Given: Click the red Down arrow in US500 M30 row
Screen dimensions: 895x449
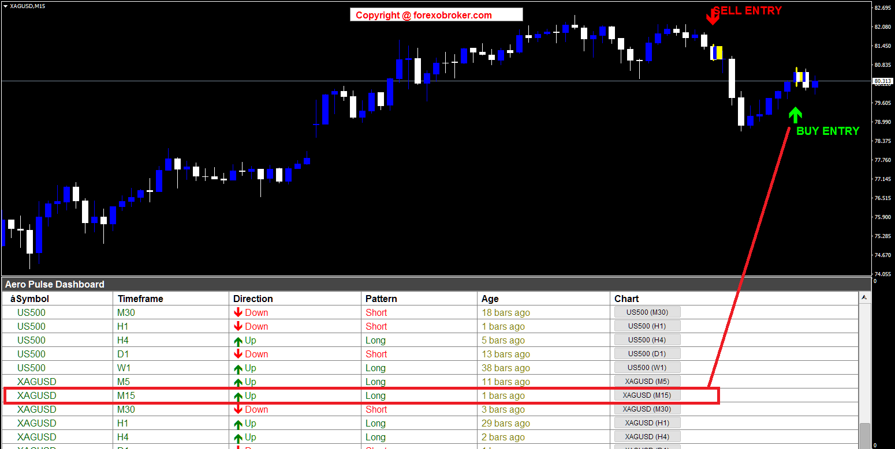Looking at the screenshot, I should tap(238, 312).
